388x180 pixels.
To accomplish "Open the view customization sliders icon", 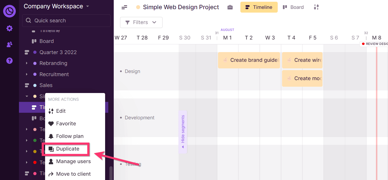I will click(316, 7).
